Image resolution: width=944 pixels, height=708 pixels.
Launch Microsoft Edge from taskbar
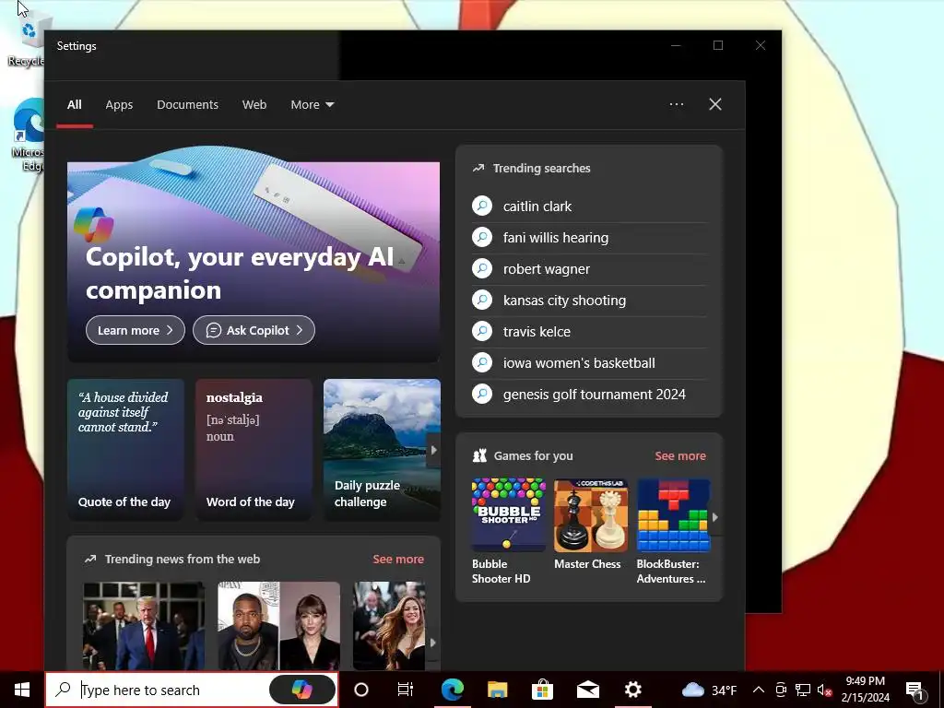tap(452, 690)
